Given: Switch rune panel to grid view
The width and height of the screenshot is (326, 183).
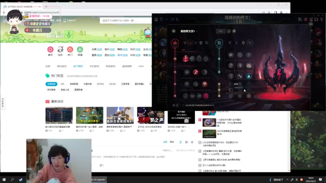Looking at the screenshot, I should tap(177, 105).
